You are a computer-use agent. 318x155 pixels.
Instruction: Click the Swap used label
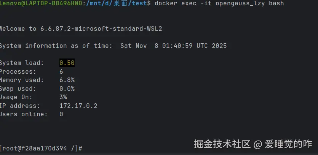[x=18, y=89]
